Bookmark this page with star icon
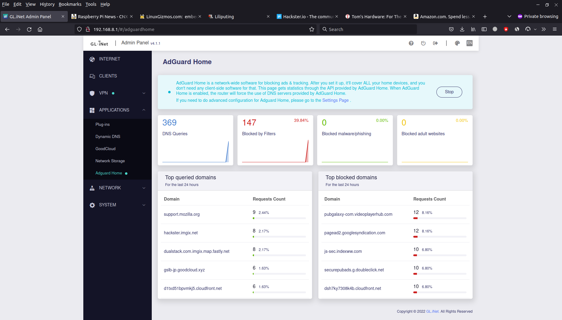The image size is (562, 320). click(312, 29)
